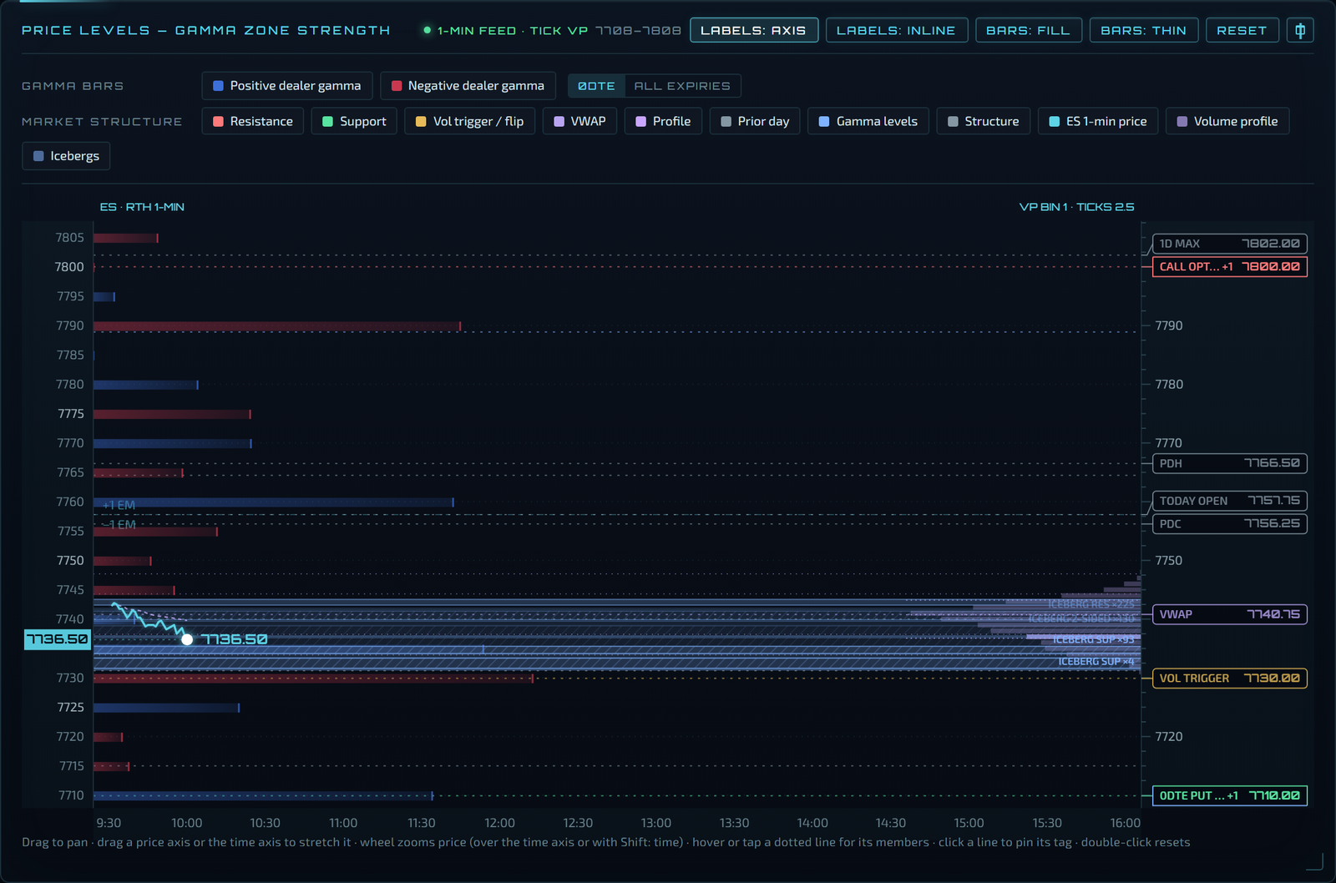Toggle Positive dealer gamma bars
Image resolution: width=1336 pixels, height=883 pixels.
pyautogui.click(x=286, y=86)
